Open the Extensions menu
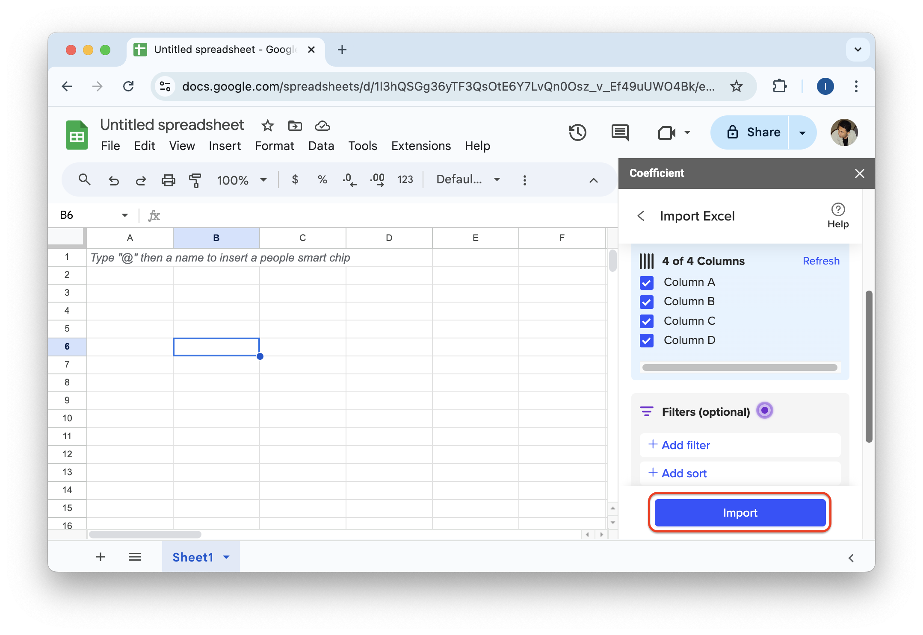The width and height of the screenshot is (923, 635). click(421, 146)
